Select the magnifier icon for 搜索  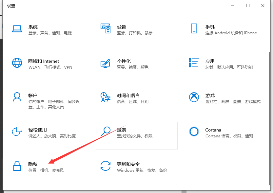pos(105,132)
